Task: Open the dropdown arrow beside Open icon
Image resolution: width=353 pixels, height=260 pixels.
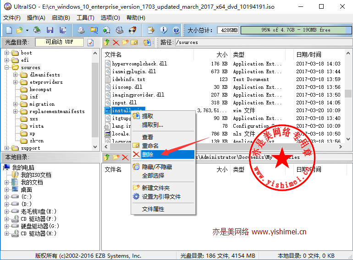Action: point(27,30)
